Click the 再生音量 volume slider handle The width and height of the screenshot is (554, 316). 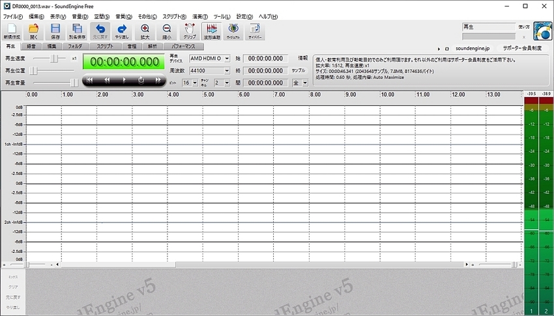[74, 83]
